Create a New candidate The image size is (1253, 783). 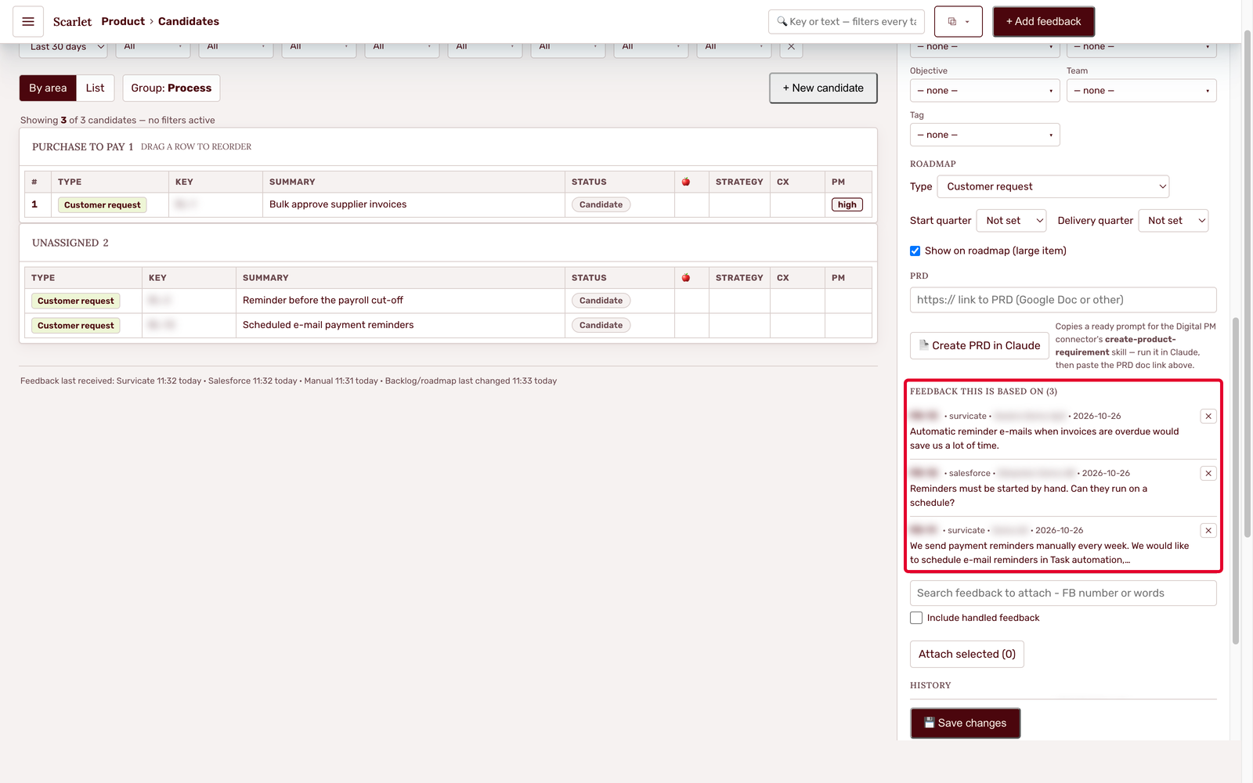coord(823,88)
